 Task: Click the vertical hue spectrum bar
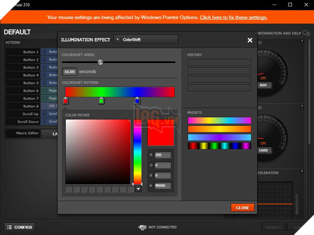(x=137, y=152)
